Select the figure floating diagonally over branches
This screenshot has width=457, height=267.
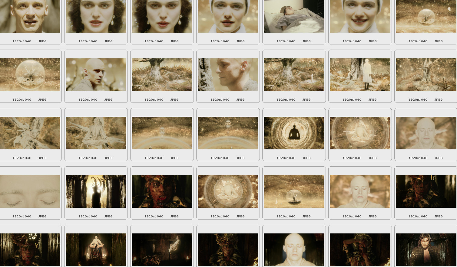(x=30, y=133)
